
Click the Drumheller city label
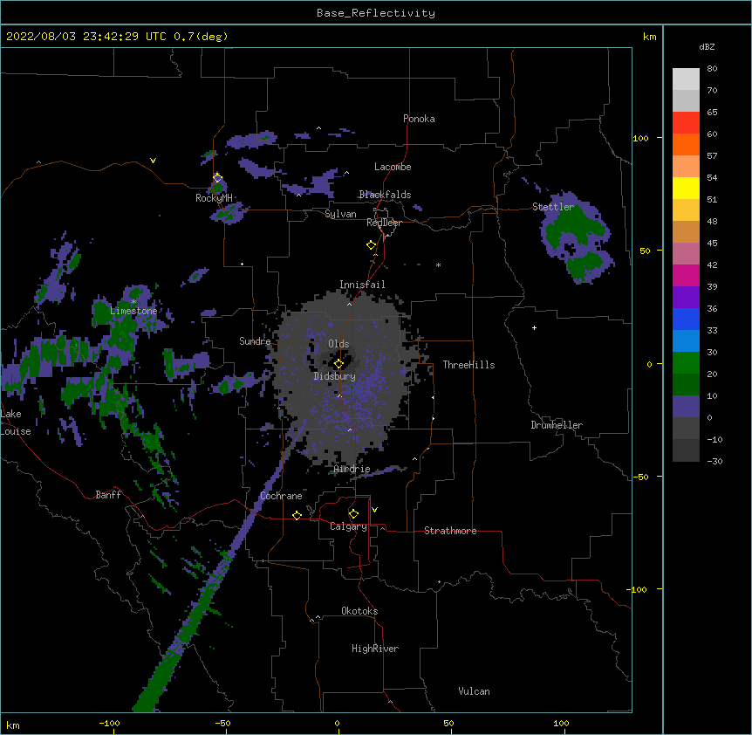[557, 425]
